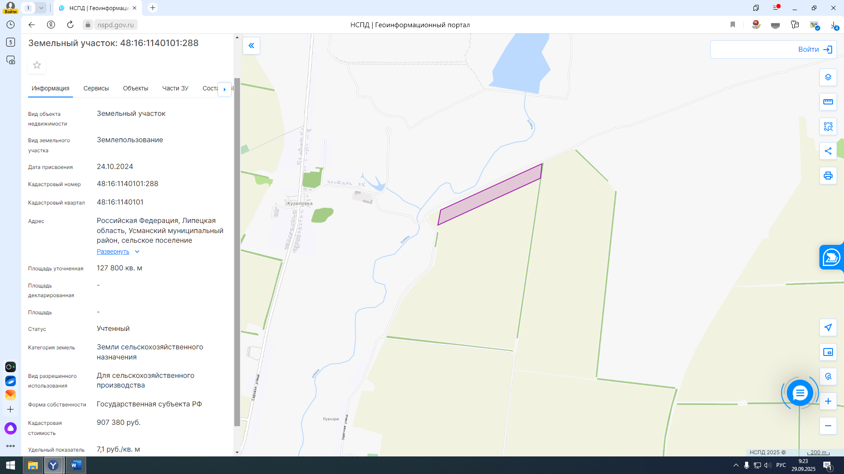Click the geolocation arrow button
844x474 pixels.
(x=828, y=327)
